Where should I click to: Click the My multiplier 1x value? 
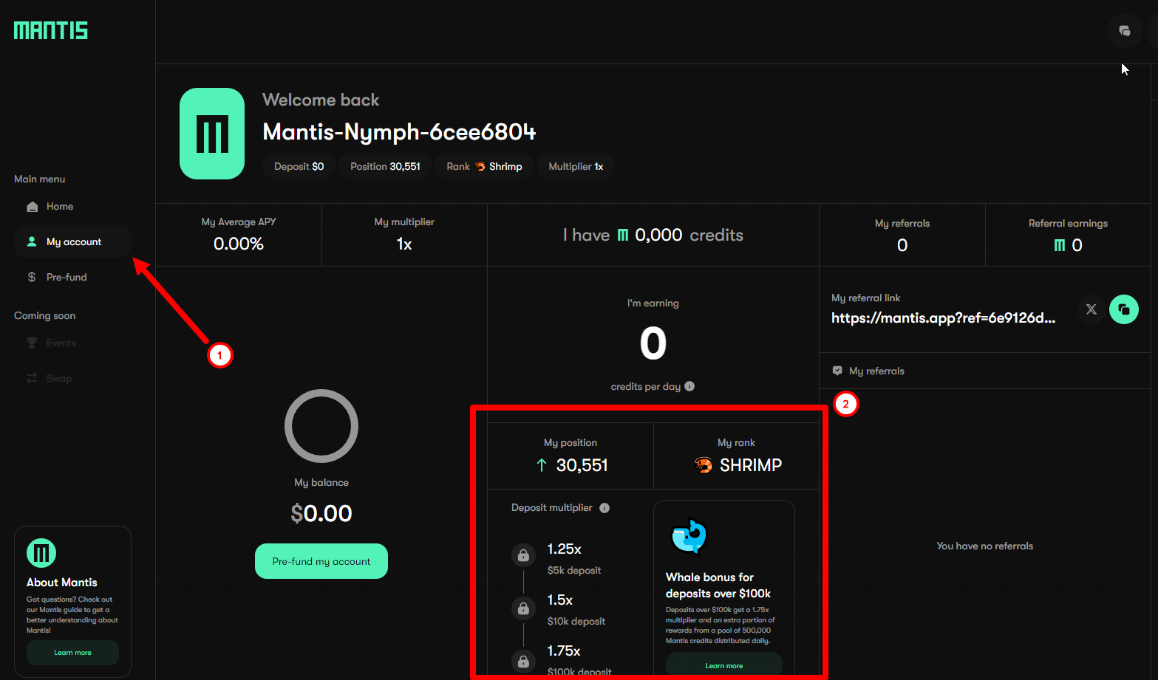(404, 244)
